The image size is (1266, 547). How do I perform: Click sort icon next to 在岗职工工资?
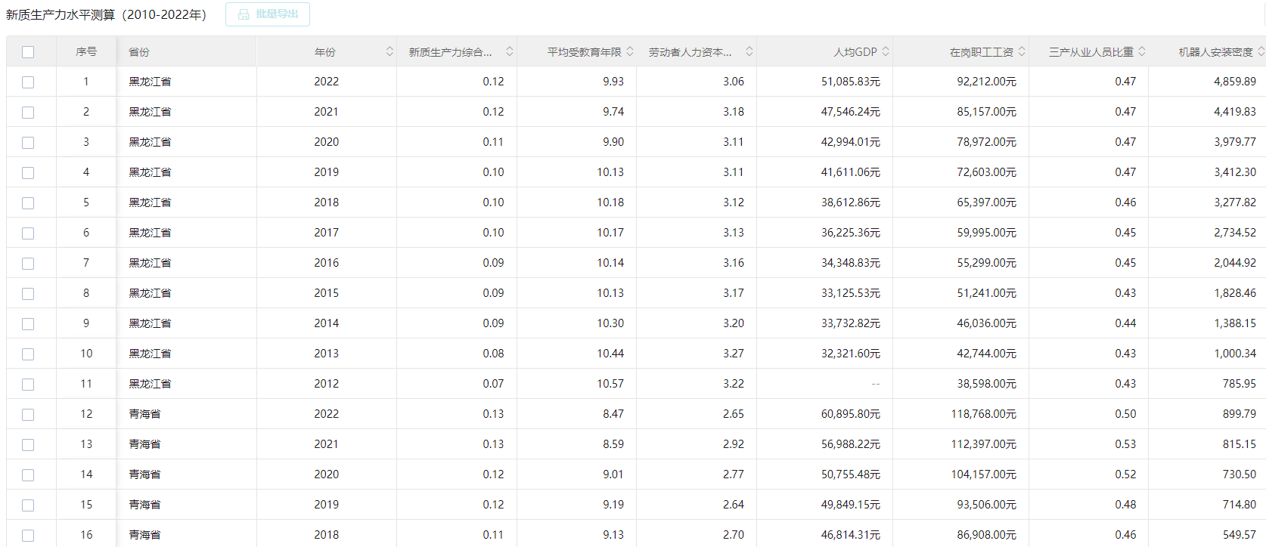pyautogui.click(x=1022, y=51)
